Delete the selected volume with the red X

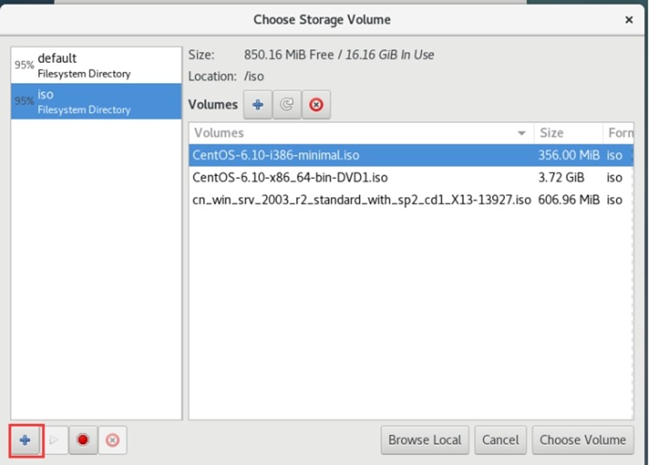pos(316,105)
